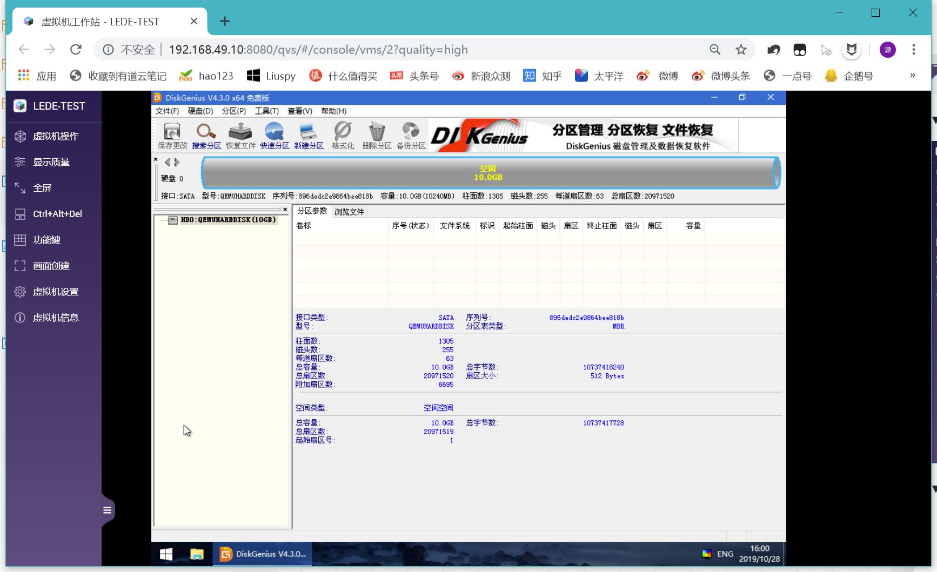Close the 虚拟机工作站 browser tab
The image size is (937, 572).
pyautogui.click(x=194, y=22)
